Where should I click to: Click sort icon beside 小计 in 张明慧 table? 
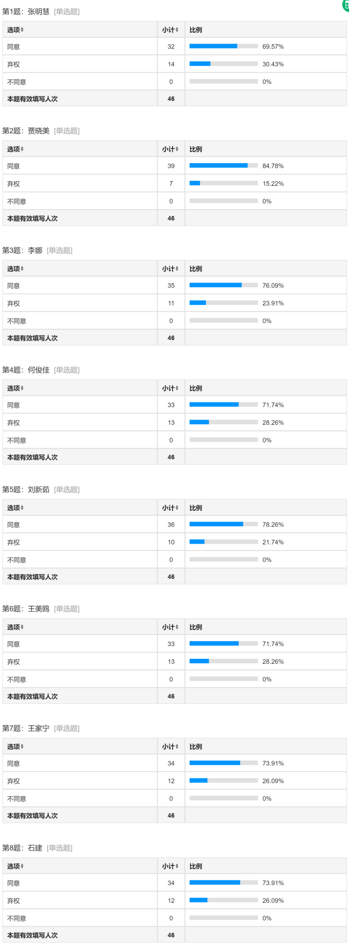pos(177,30)
